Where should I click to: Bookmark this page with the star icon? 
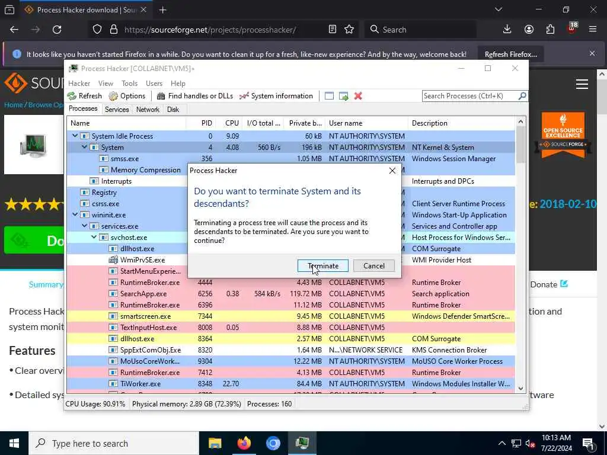(x=349, y=30)
